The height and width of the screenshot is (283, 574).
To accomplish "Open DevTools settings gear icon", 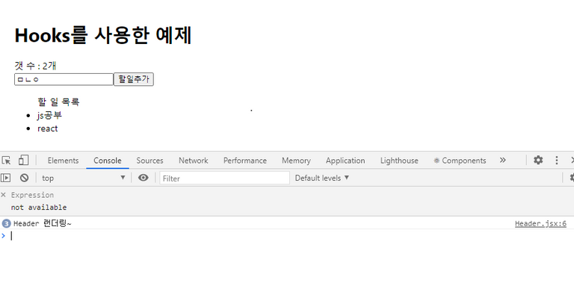I will click(x=538, y=160).
